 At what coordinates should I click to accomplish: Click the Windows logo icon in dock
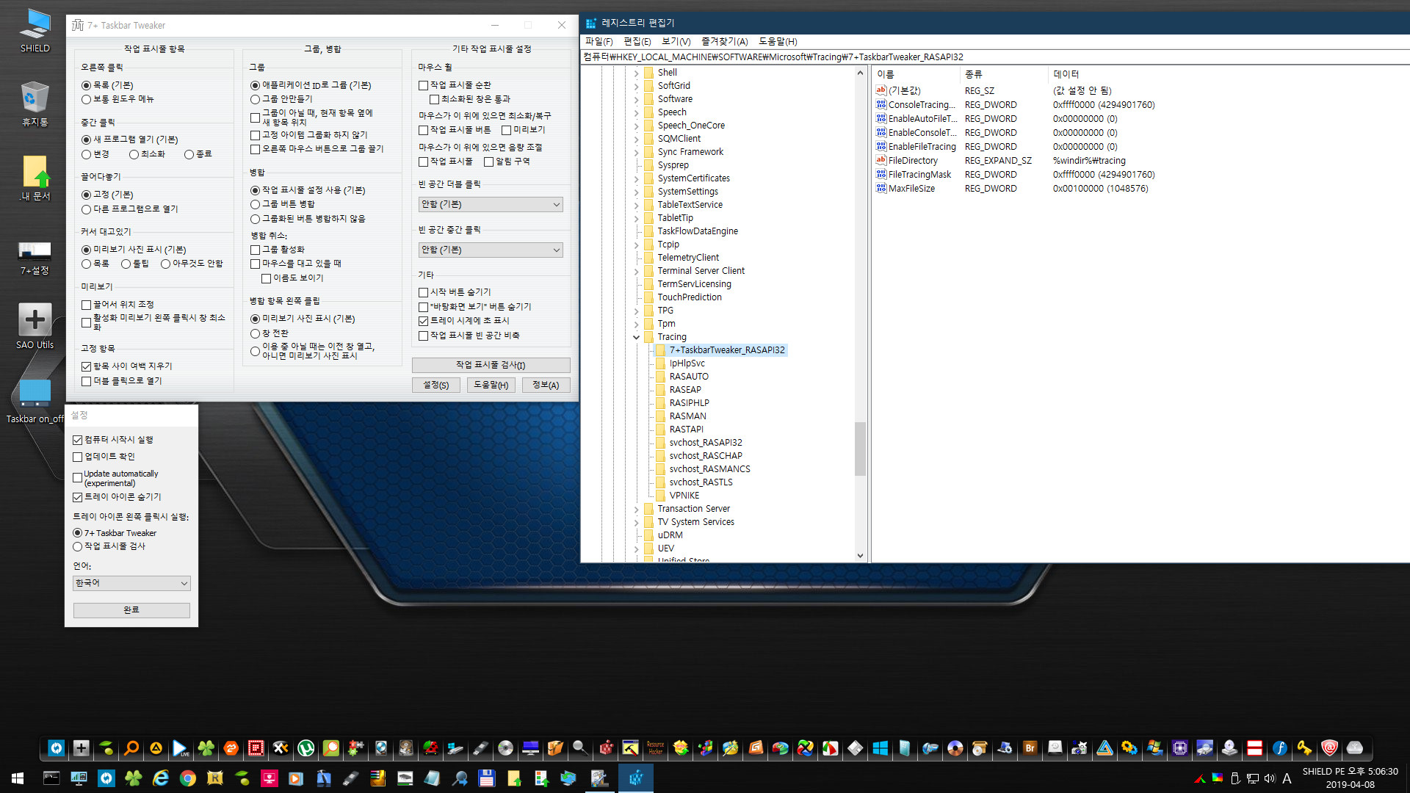(880, 748)
